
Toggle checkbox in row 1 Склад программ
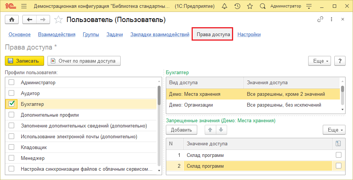click(x=338, y=155)
